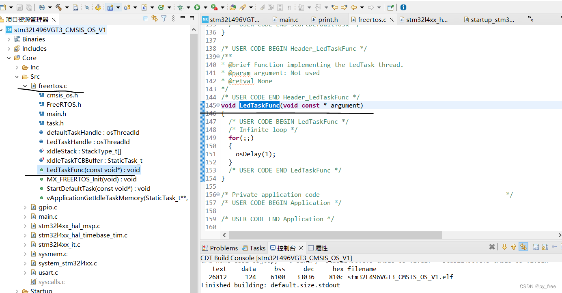Collapse the Core folder
The width and height of the screenshot is (562, 293).
point(9,58)
